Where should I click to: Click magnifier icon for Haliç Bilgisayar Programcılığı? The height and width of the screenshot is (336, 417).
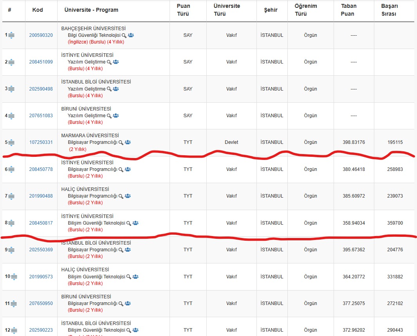[121, 196]
